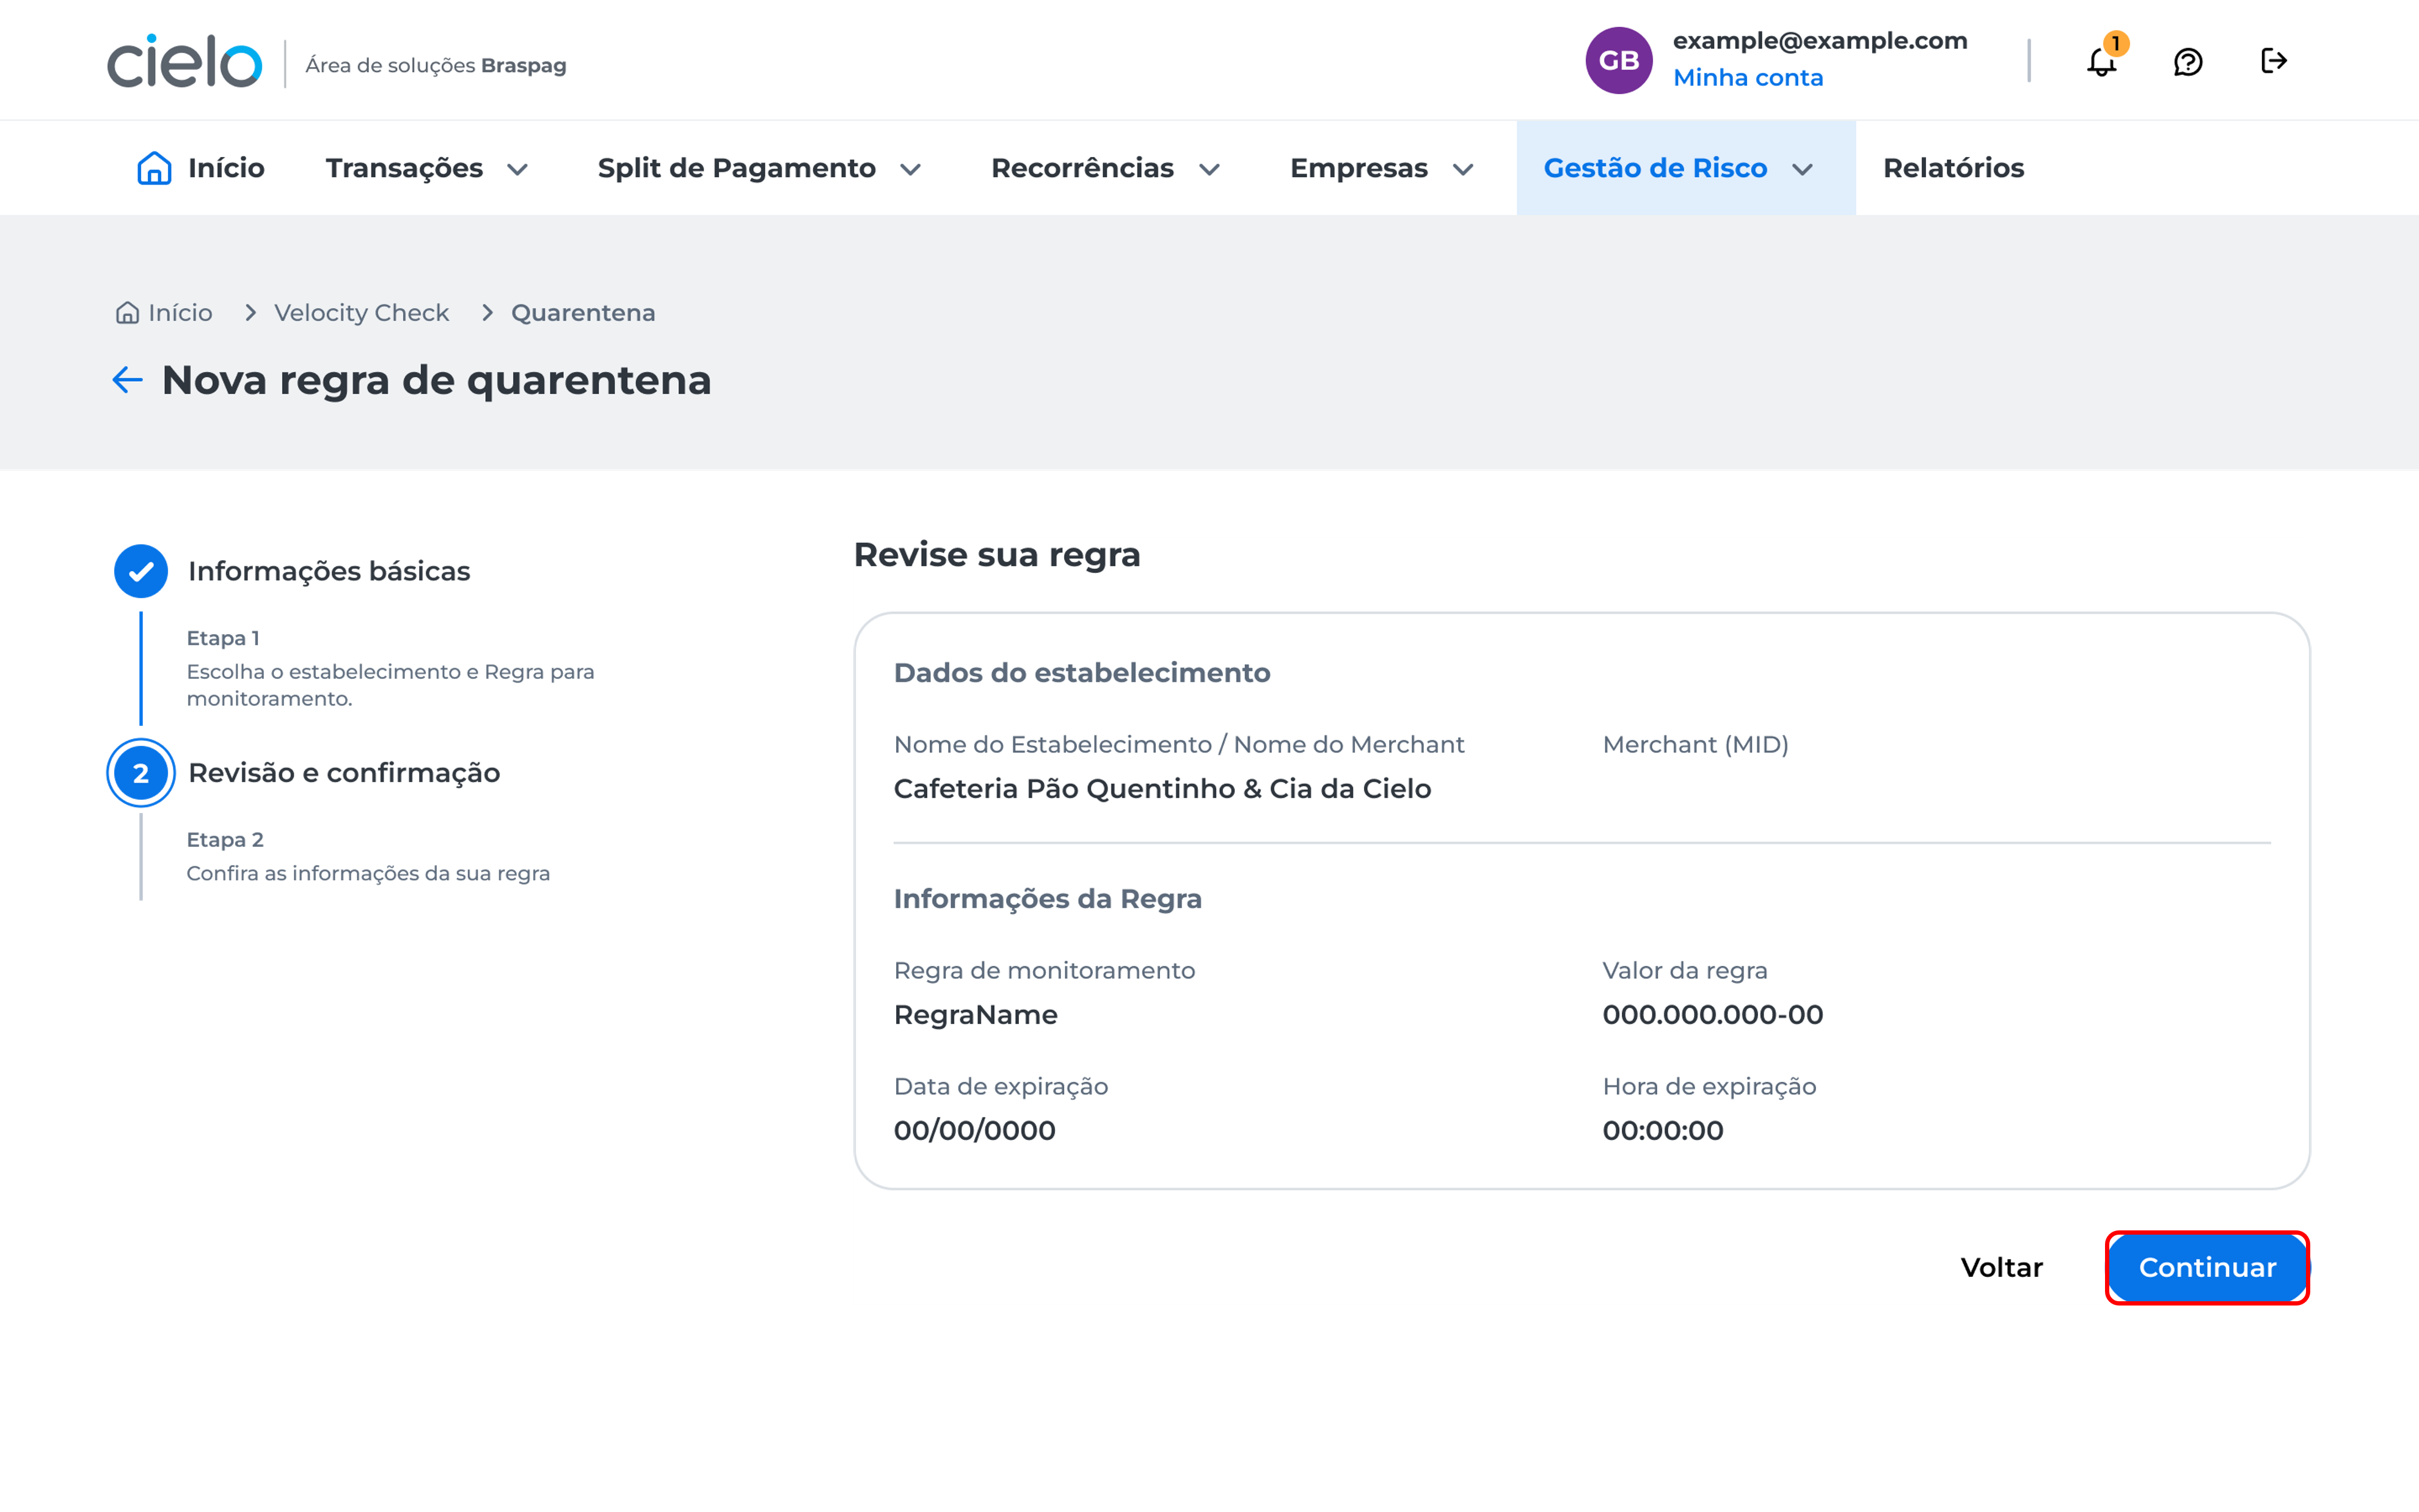The height and width of the screenshot is (1512, 2419).
Task: Open the Gestão de Risco menu
Action: click(x=1677, y=168)
